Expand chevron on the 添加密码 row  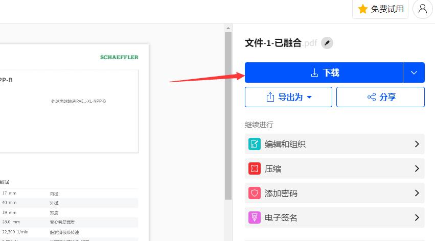click(x=417, y=193)
